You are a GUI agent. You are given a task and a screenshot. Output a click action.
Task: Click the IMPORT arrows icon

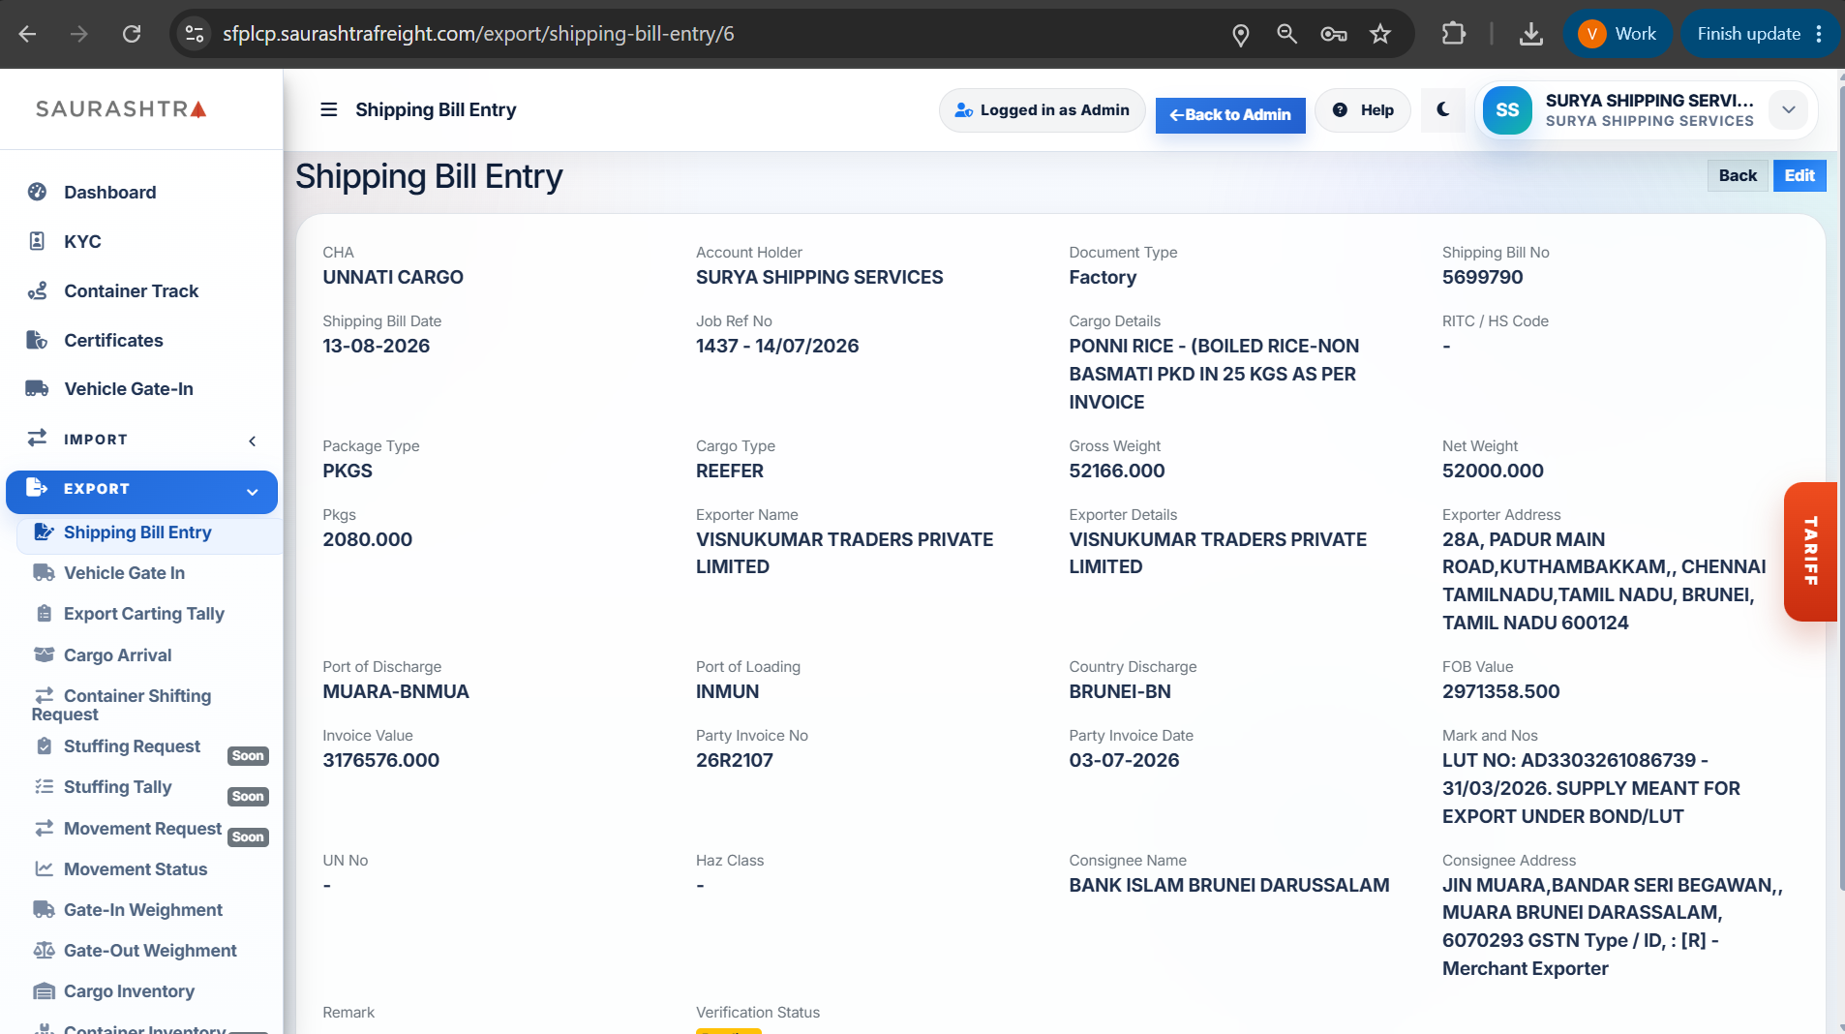click(x=37, y=438)
